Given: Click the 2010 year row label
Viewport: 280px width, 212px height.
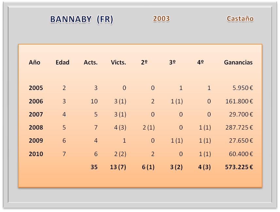Looking at the screenshot, I should point(36,154).
